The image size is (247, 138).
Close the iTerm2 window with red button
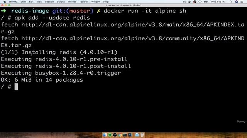click(x=2, y=5)
